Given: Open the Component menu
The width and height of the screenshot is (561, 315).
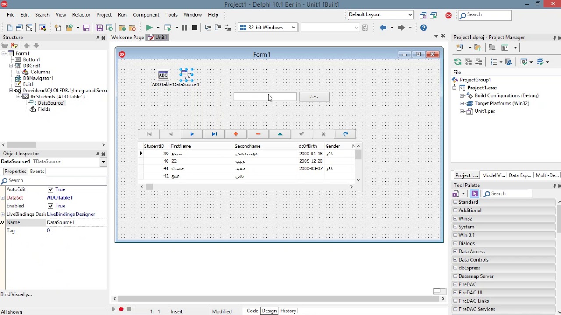Looking at the screenshot, I should pyautogui.click(x=146, y=14).
